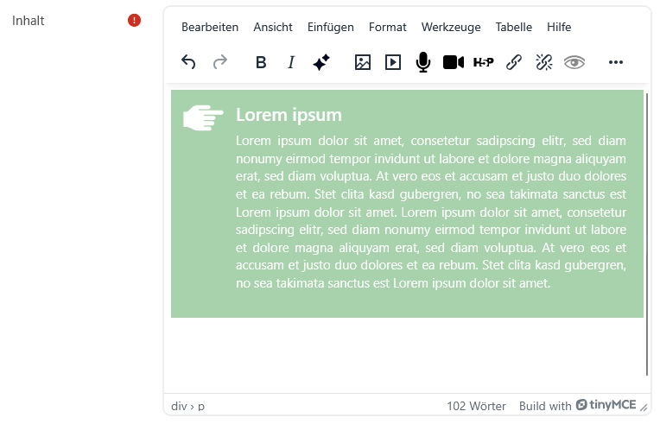This screenshot has height=424, width=660.
Task: Remove the link with the unlink icon
Action: pos(544,62)
